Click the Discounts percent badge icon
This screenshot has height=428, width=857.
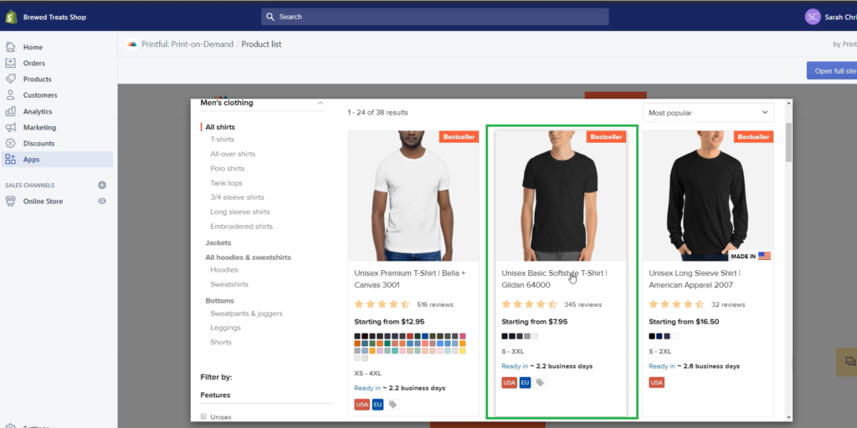10,143
